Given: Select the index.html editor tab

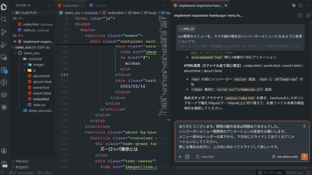Looking at the screenshot, I should [x=71, y=5].
